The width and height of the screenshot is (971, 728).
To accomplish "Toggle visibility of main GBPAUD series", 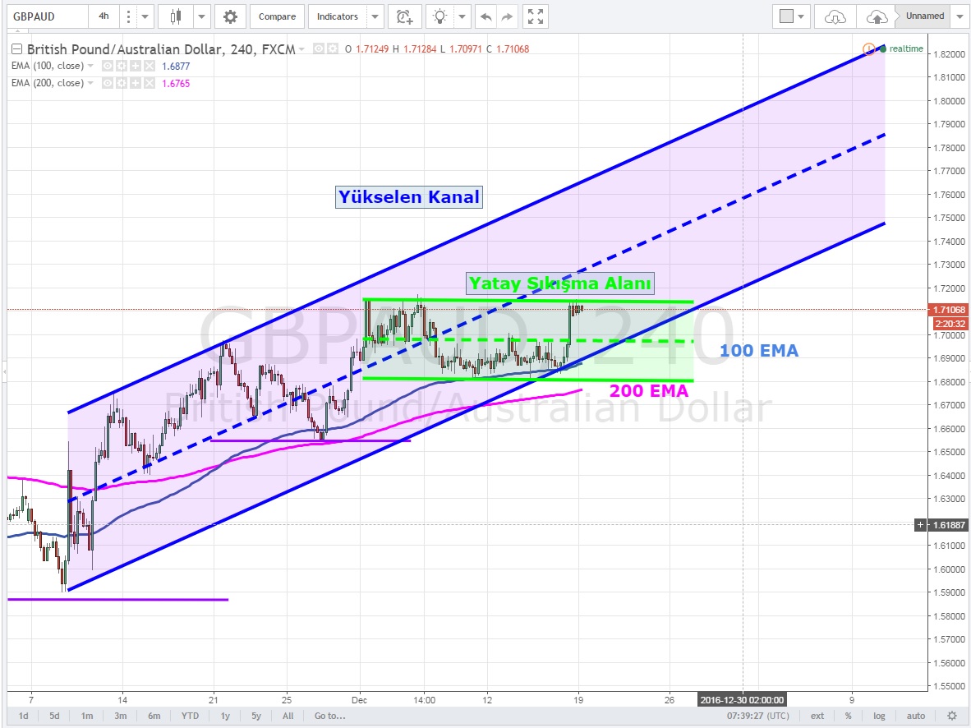I will click(x=318, y=48).
